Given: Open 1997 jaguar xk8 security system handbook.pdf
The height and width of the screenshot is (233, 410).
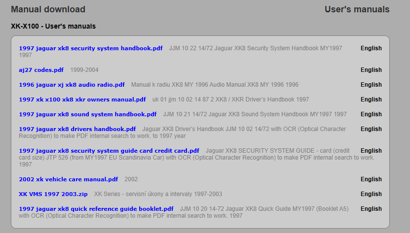Looking at the screenshot, I should point(91,48).
